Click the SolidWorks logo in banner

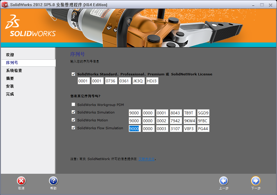tap(30, 26)
